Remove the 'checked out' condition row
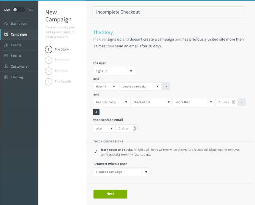 pyautogui.click(x=241, y=102)
